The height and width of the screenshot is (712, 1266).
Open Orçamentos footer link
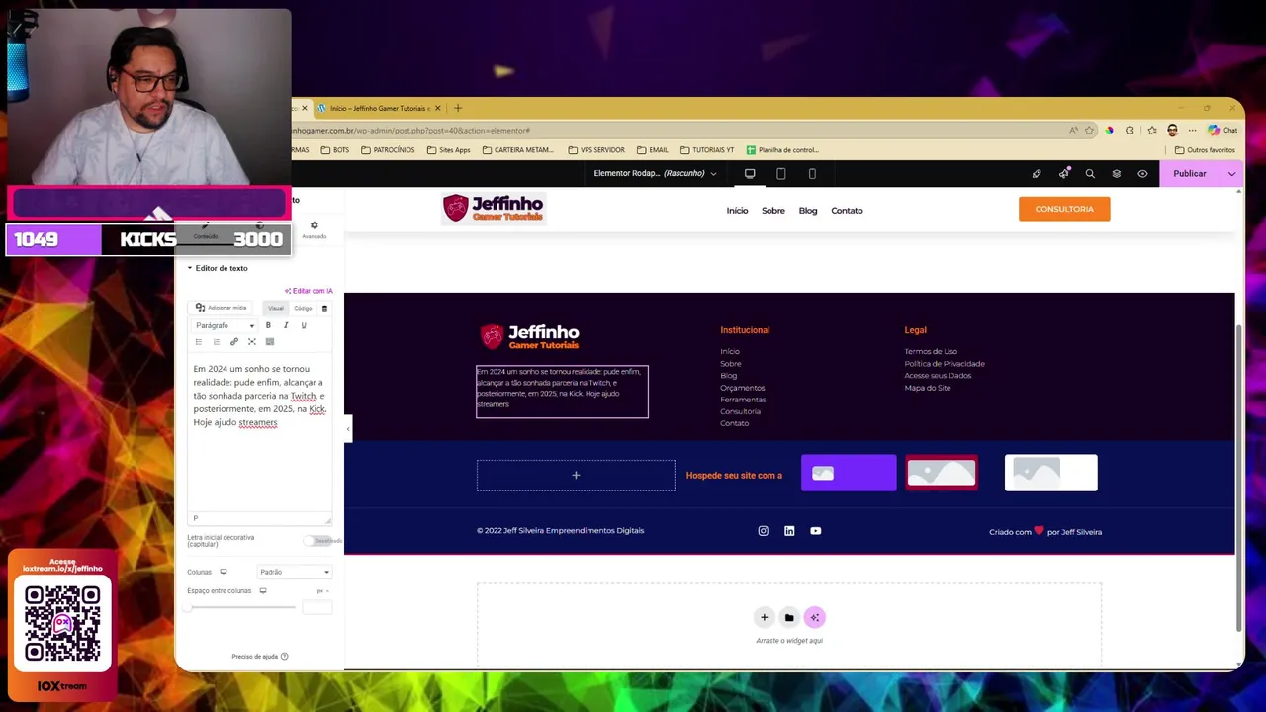click(743, 388)
